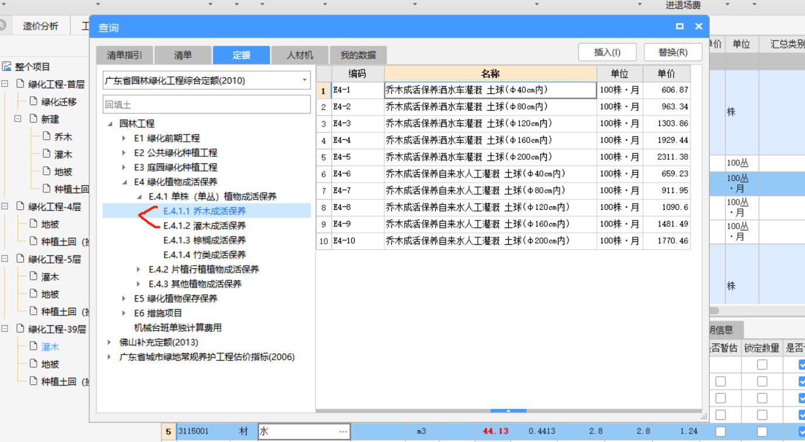The image size is (805, 442).
Task: Click the 编码 column header
Action: click(358, 73)
